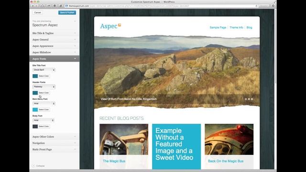Click Save & Publish button
The width and height of the screenshot is (306, 172).
67,12
